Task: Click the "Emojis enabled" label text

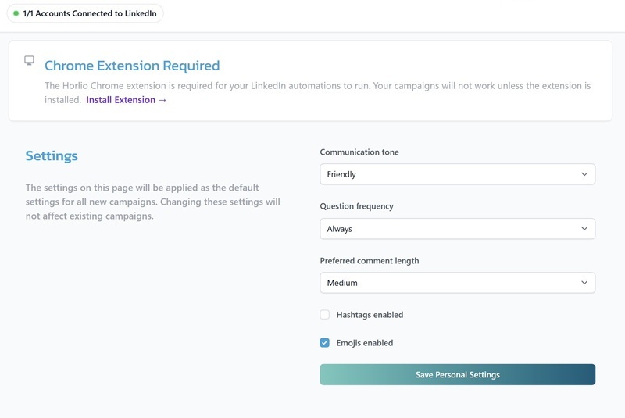Action: (364, 343)
